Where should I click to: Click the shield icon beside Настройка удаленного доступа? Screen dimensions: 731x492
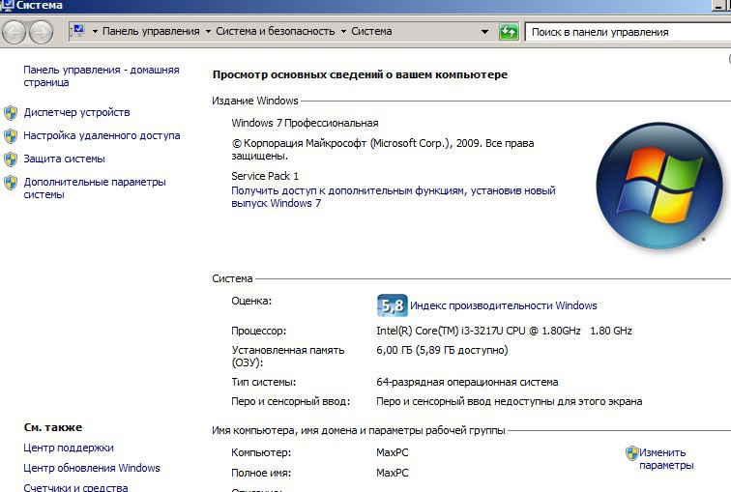pyautogui.click(x=11, y=136)
